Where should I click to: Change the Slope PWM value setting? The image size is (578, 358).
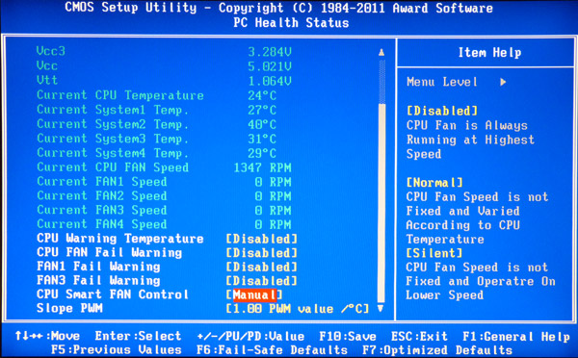point(298,309)
